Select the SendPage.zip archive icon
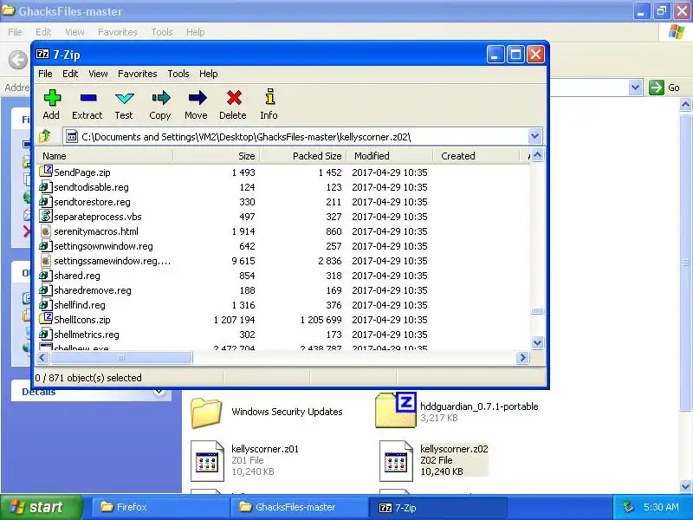Screen dimensions: 693x520 (46, 171)
